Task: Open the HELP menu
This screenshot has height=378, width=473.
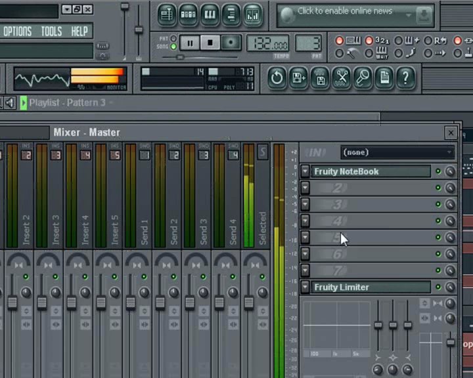Action: click(79, 31)
